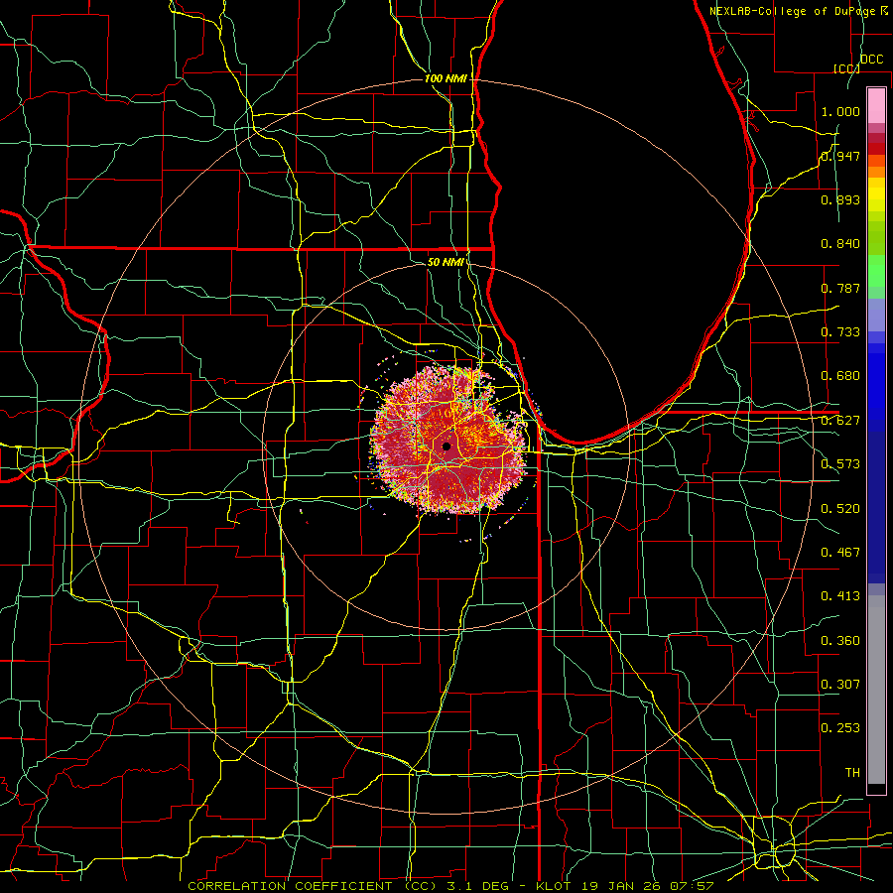Click the 100 NMI range ring label
Image resolution: width=893 pixels, height=893 pixels.
pos(446,78)
